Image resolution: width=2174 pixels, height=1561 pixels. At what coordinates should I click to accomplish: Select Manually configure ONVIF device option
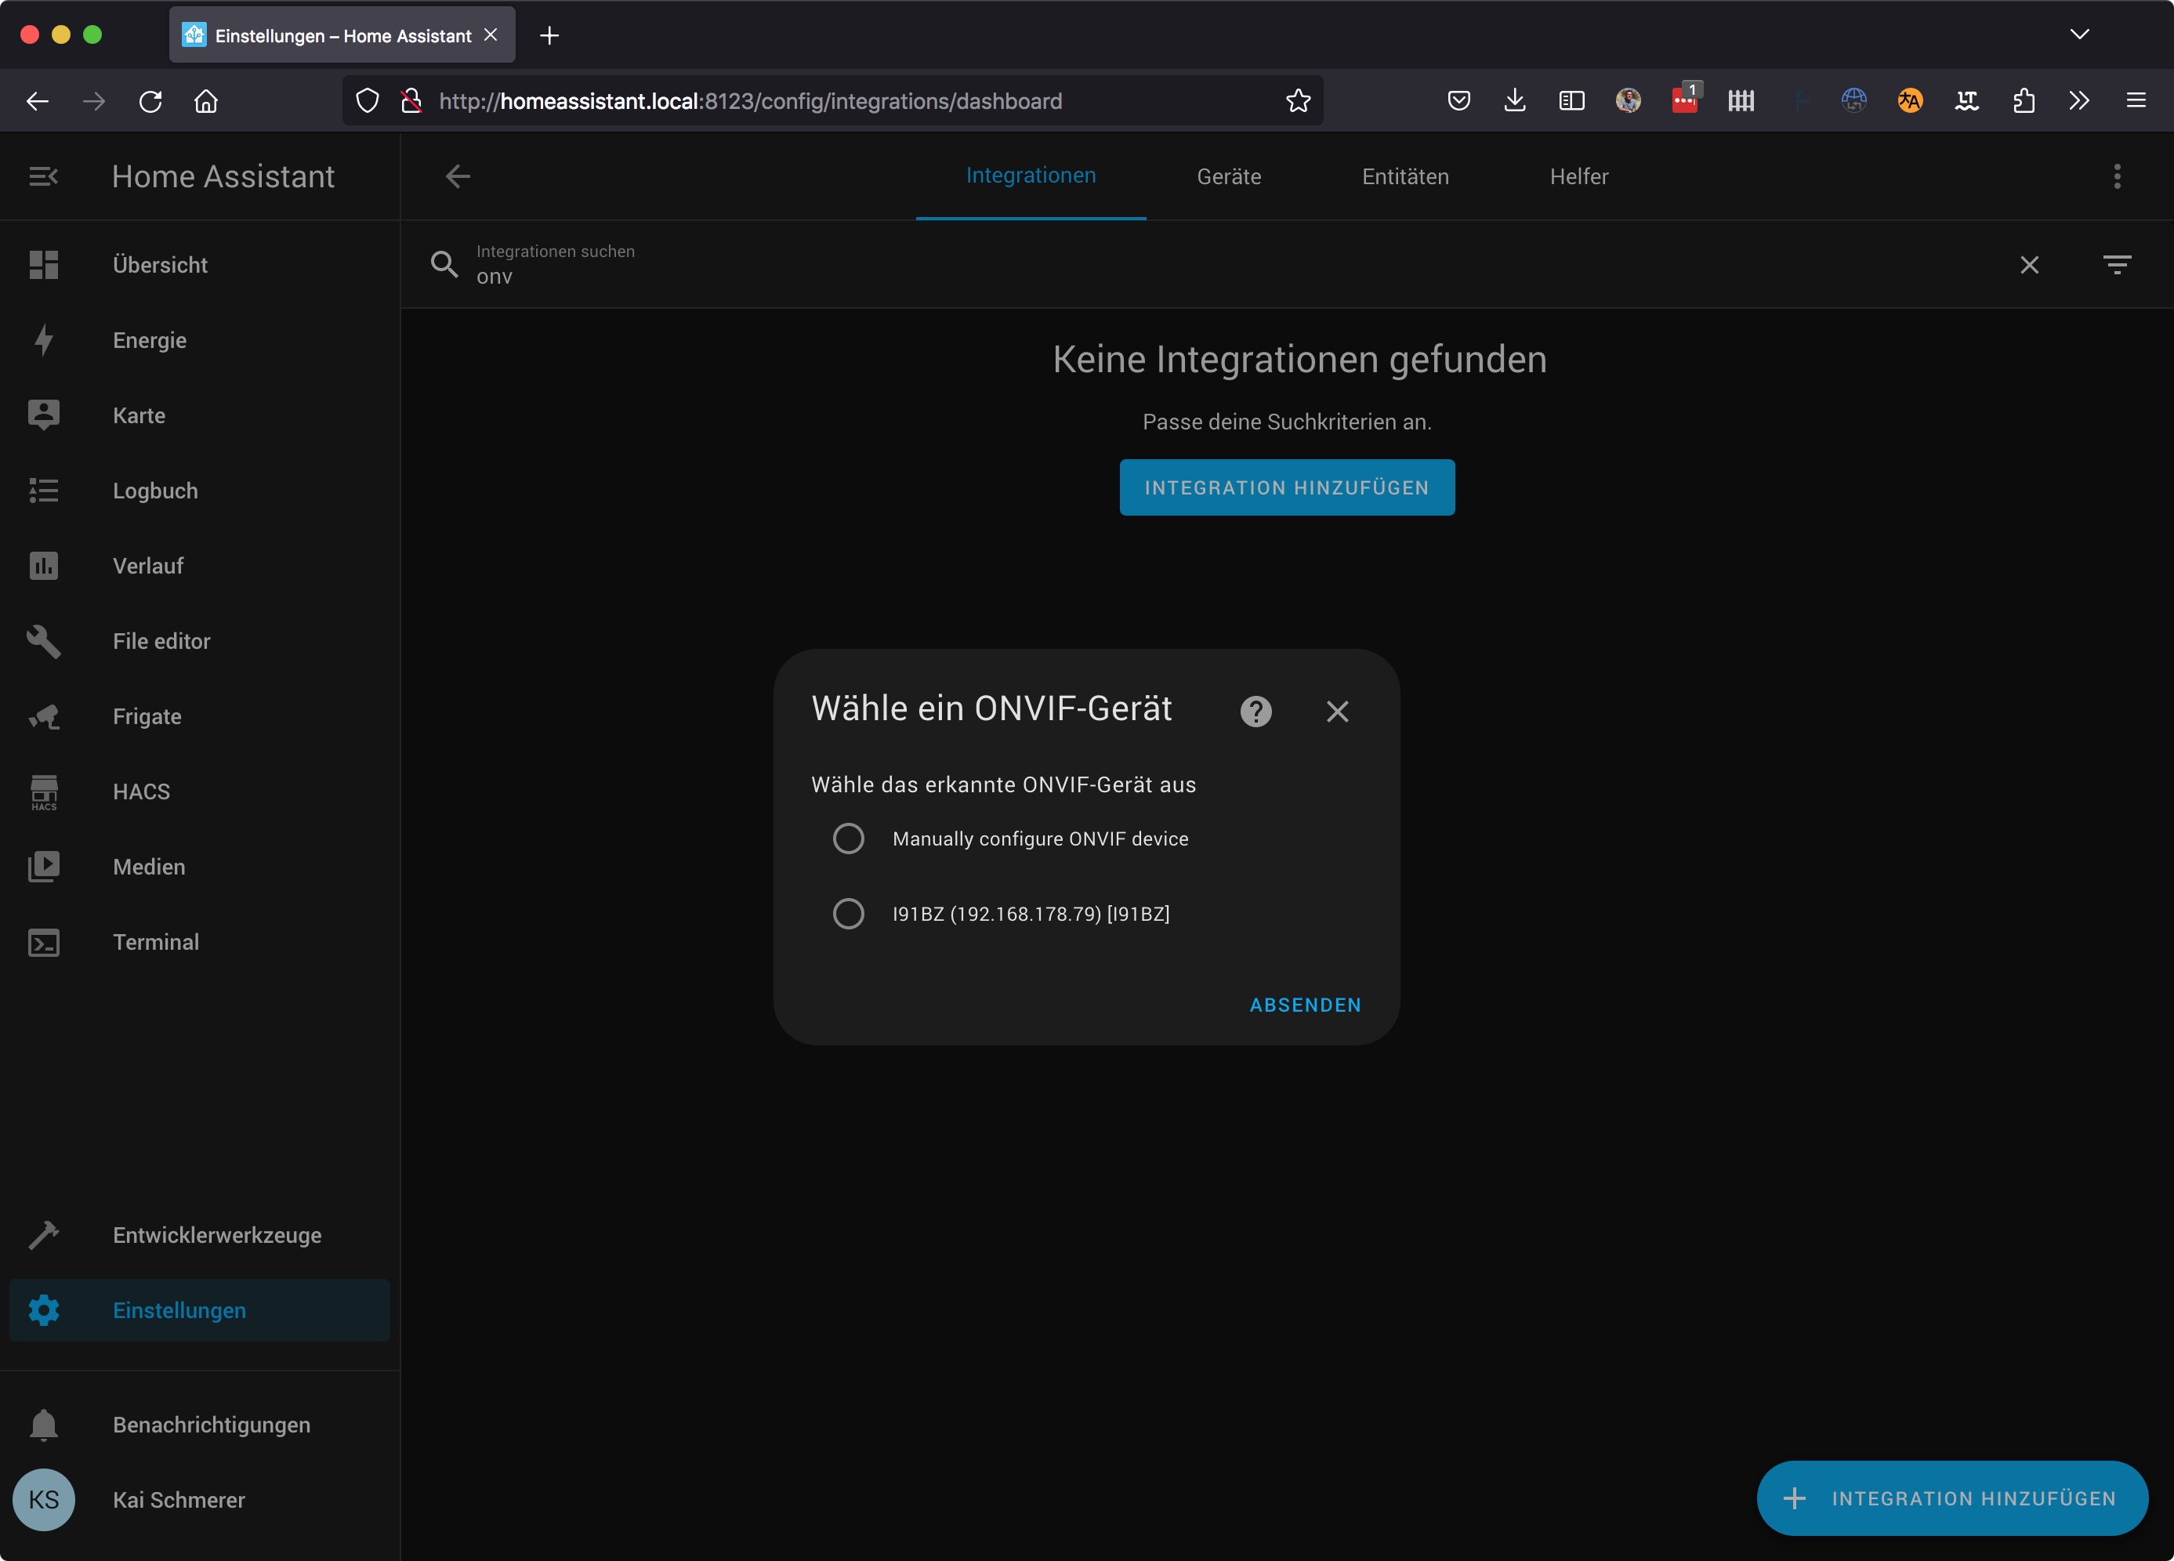tap(848, 838)
